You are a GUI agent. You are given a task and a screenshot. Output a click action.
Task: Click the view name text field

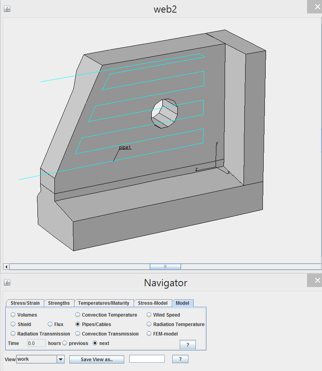click(147, 359)
